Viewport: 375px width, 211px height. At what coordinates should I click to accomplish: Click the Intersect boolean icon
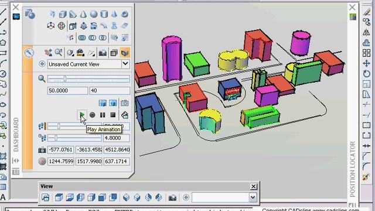103,38
